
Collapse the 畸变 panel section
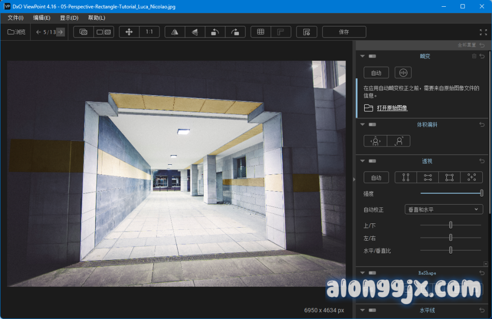click(x=363, y=56)
